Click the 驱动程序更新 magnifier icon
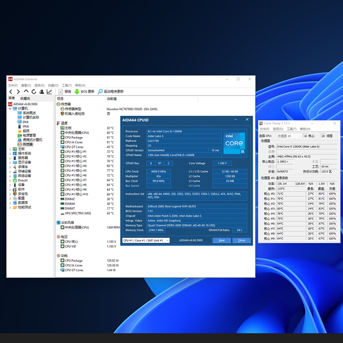 click(x=100, y=91)
